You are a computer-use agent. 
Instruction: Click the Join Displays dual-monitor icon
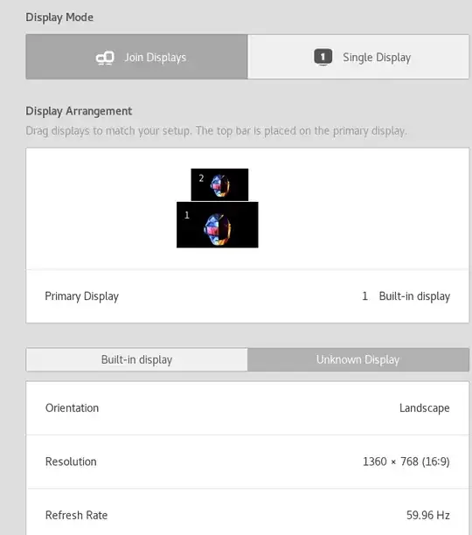click(105, 58)
